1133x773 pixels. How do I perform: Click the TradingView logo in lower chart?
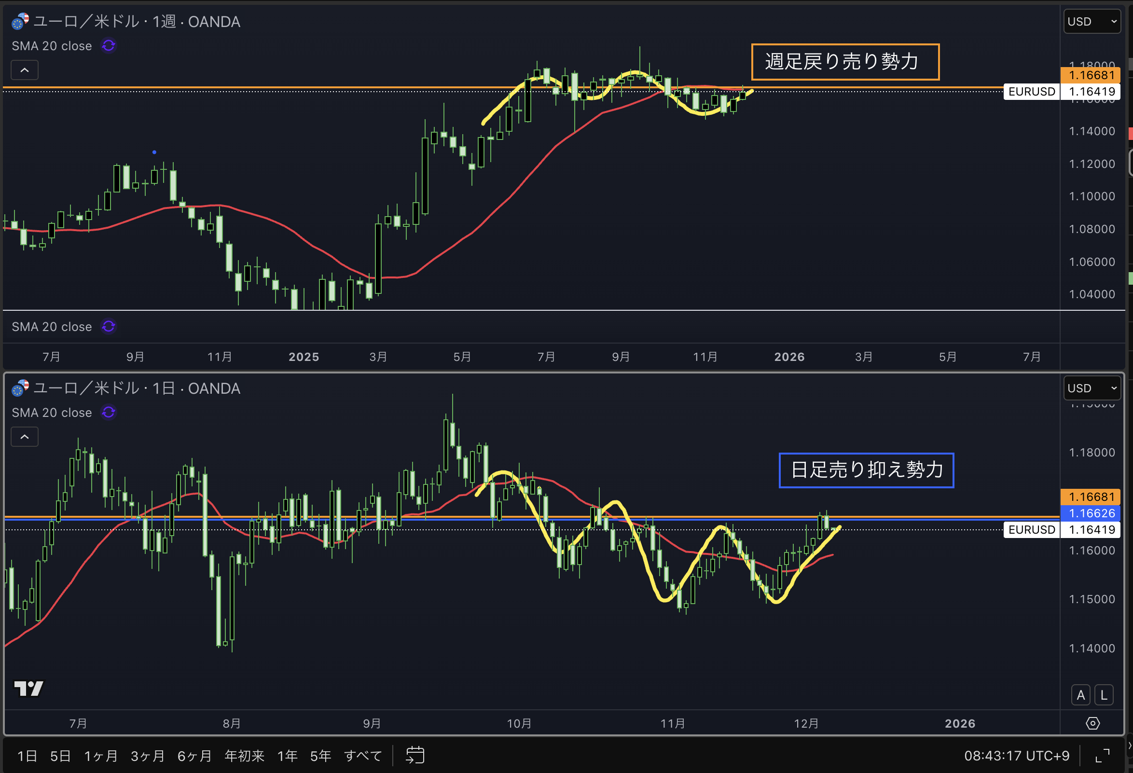click(x=28, y=688)
